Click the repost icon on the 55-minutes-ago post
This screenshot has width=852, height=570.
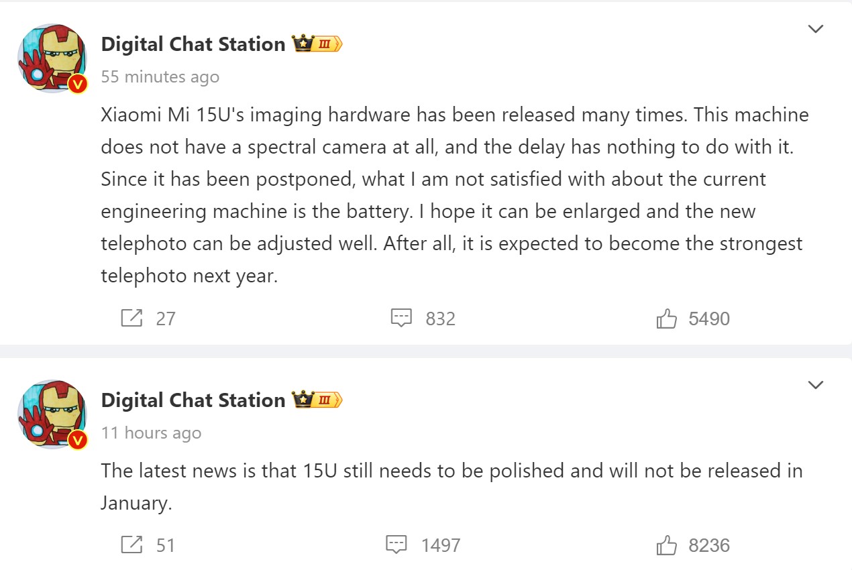point(131,318)
